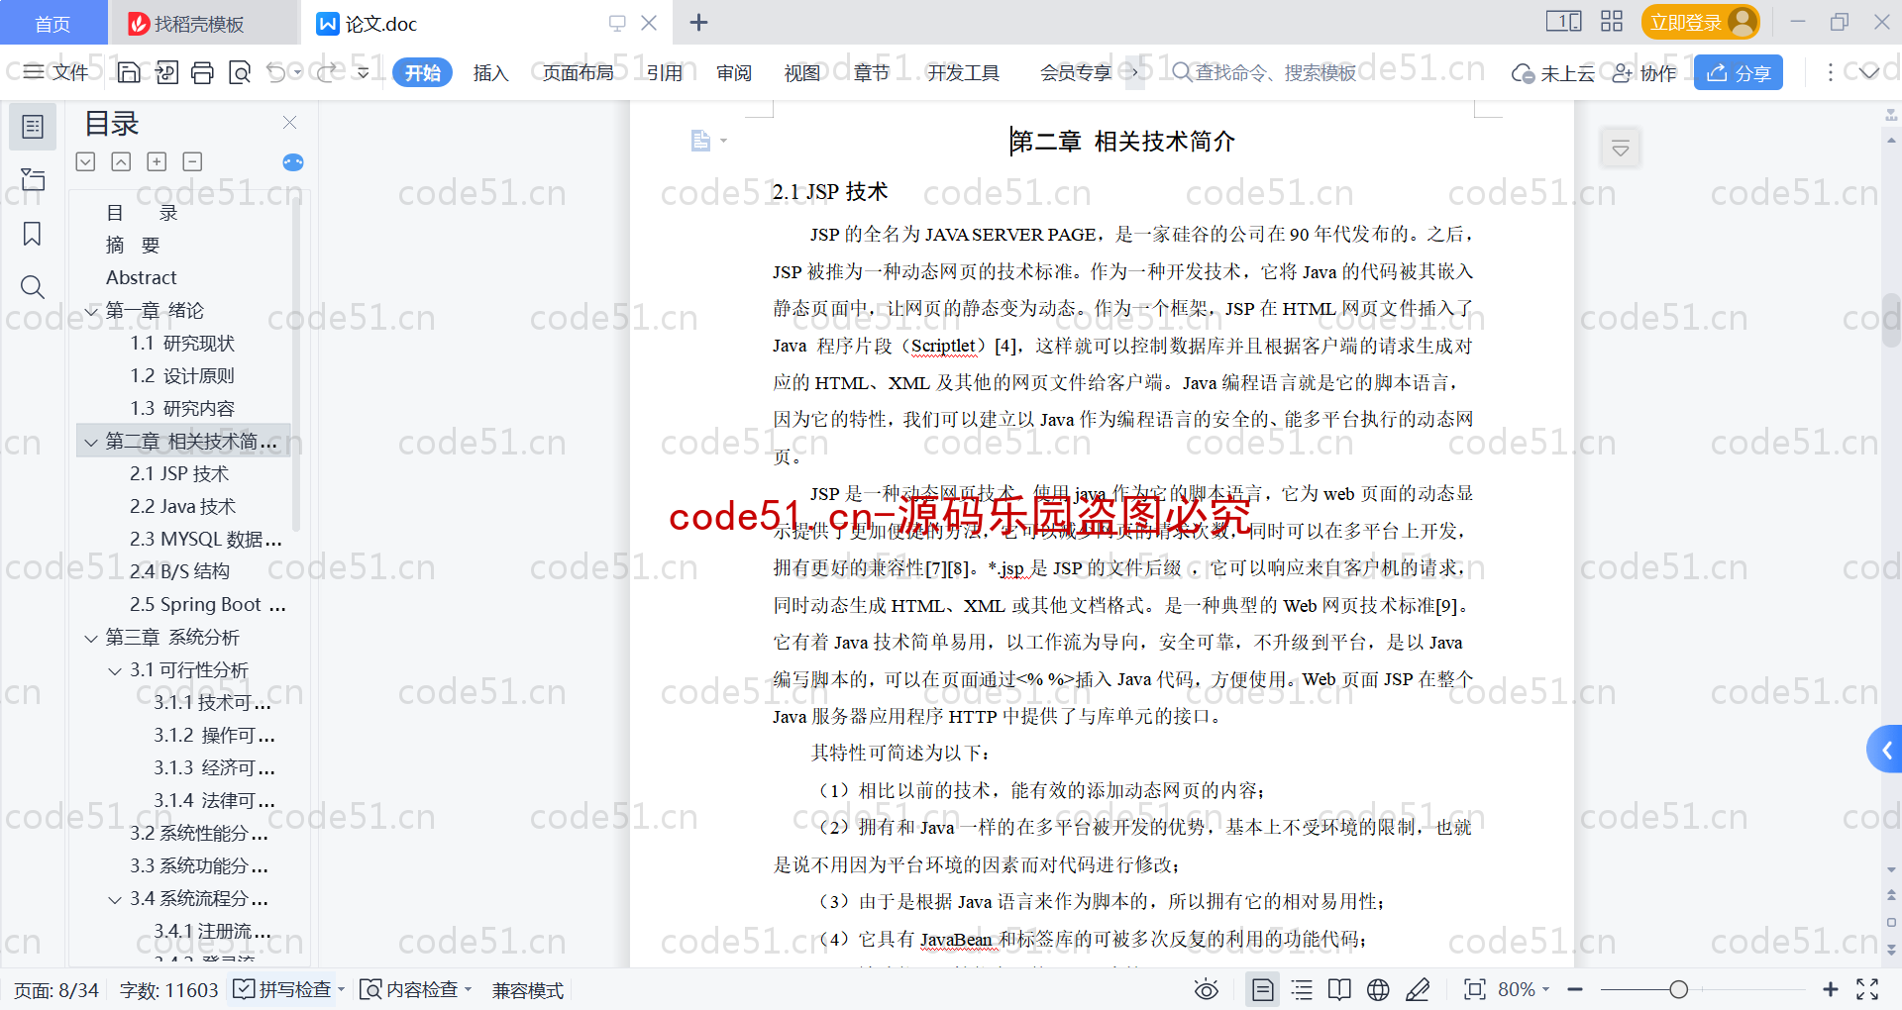Open the 80% zoom level dropdown

click(1524, 989)
